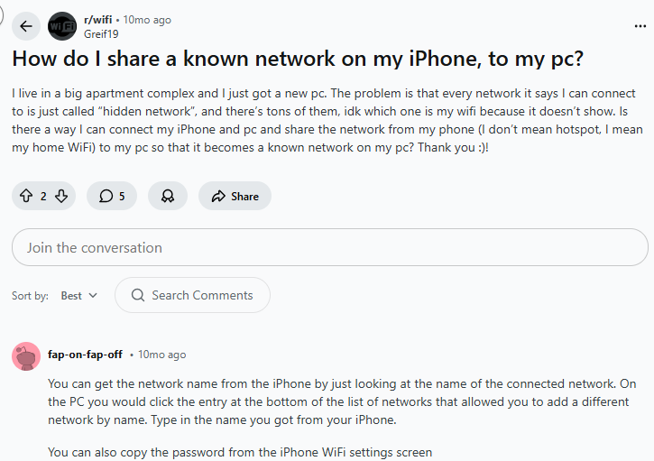Click the Join the conversation field
This screenshot has width=654, height=461.
[x=329, y=247]
